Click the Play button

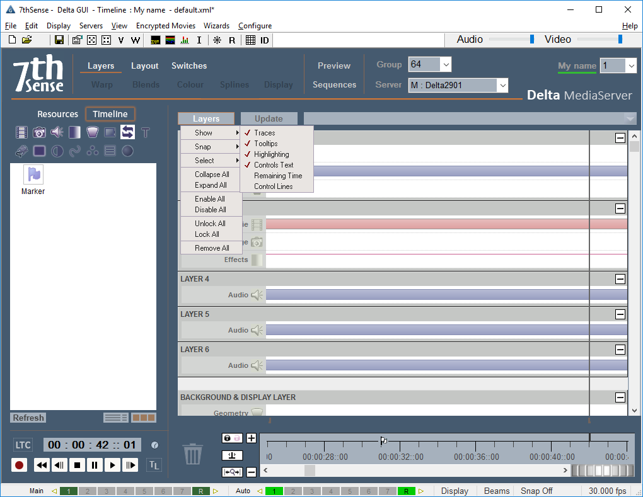[x=112, y=465]
